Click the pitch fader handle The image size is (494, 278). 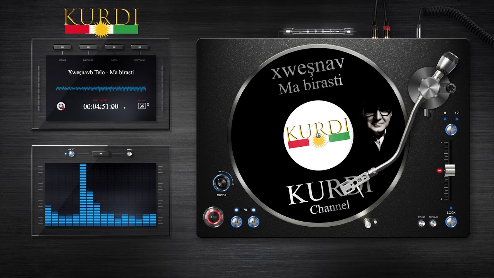click(450, 170)
